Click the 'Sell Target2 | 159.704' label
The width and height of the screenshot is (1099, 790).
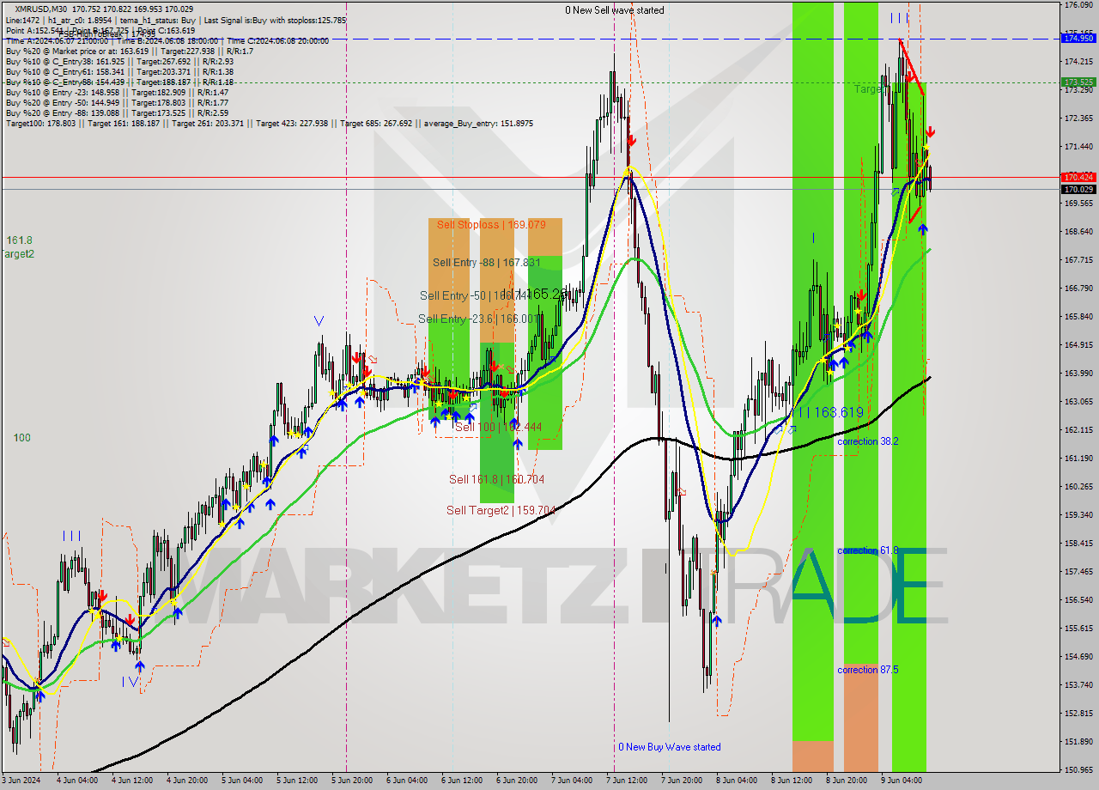501,510
